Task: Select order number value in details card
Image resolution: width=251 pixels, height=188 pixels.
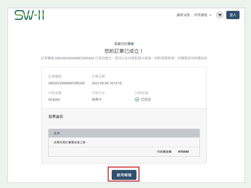Action: coord(67,83)
